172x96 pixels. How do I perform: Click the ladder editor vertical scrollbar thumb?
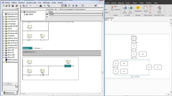point(102,73)
